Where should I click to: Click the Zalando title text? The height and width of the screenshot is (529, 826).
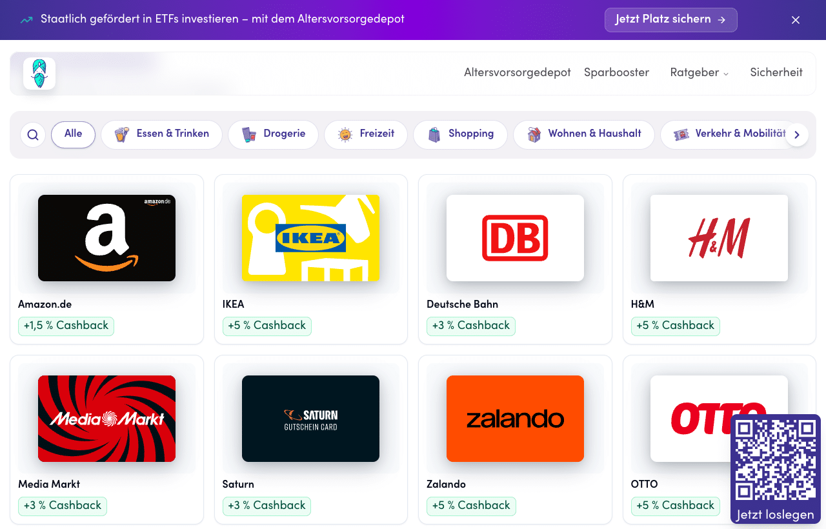click(x=446, y=484)
